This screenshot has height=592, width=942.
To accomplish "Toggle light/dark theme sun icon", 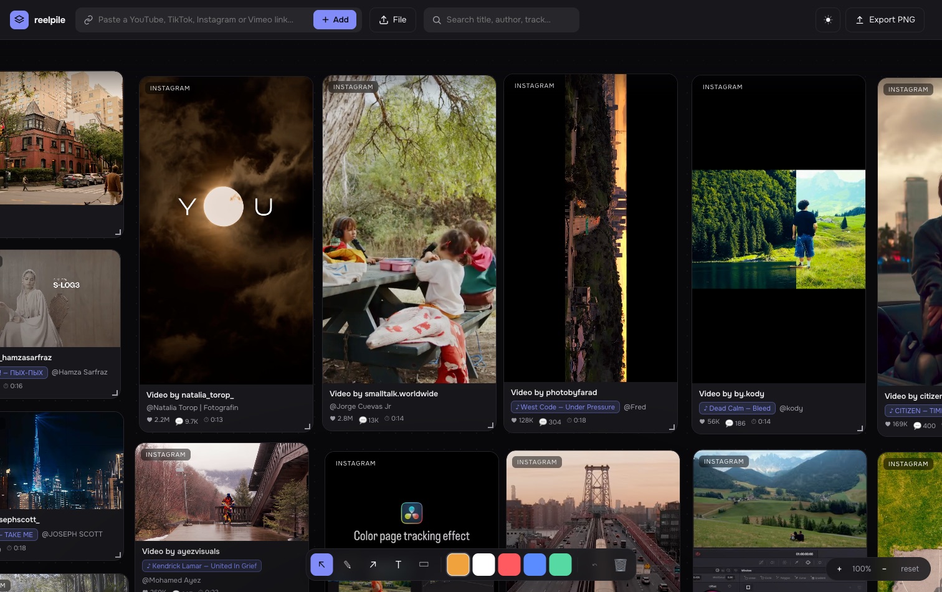I will (828, 20).
